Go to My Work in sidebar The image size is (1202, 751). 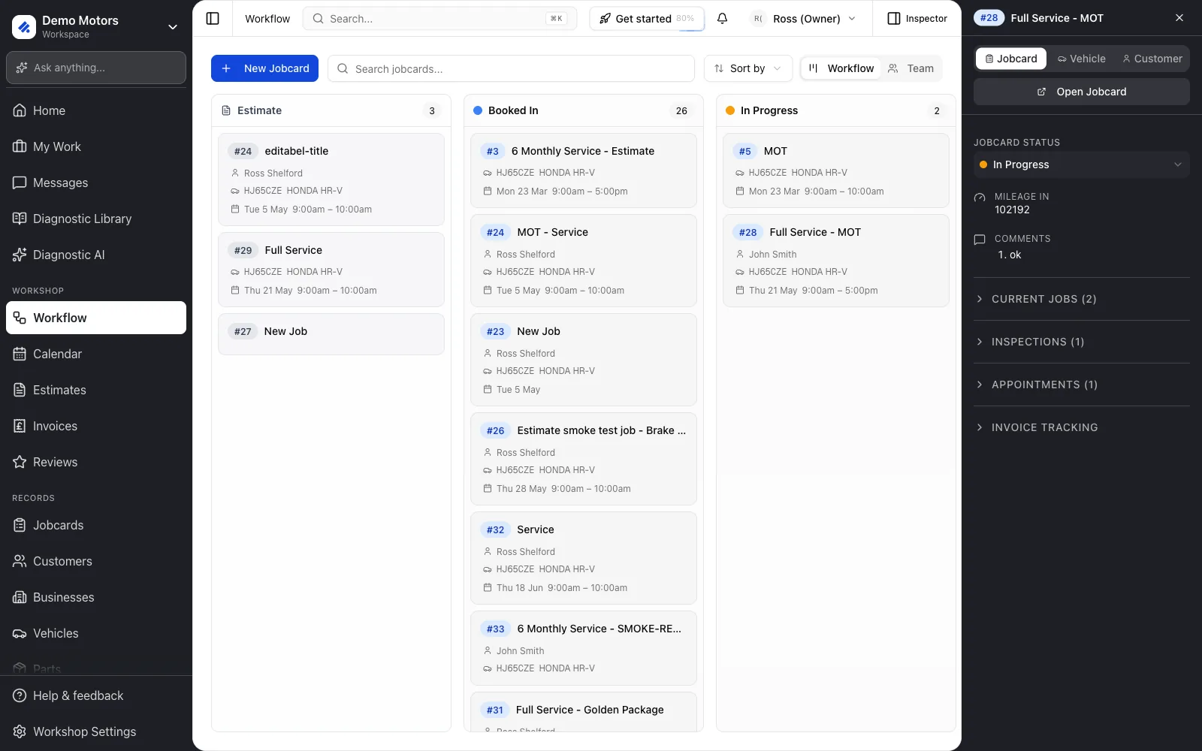(96, 146)
